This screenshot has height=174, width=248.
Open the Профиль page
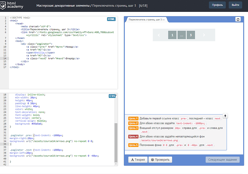(x=217, y=5)
